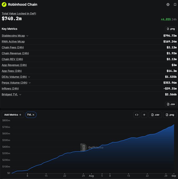Click the Chain REV (24h) label

click(x=12, y=59)
